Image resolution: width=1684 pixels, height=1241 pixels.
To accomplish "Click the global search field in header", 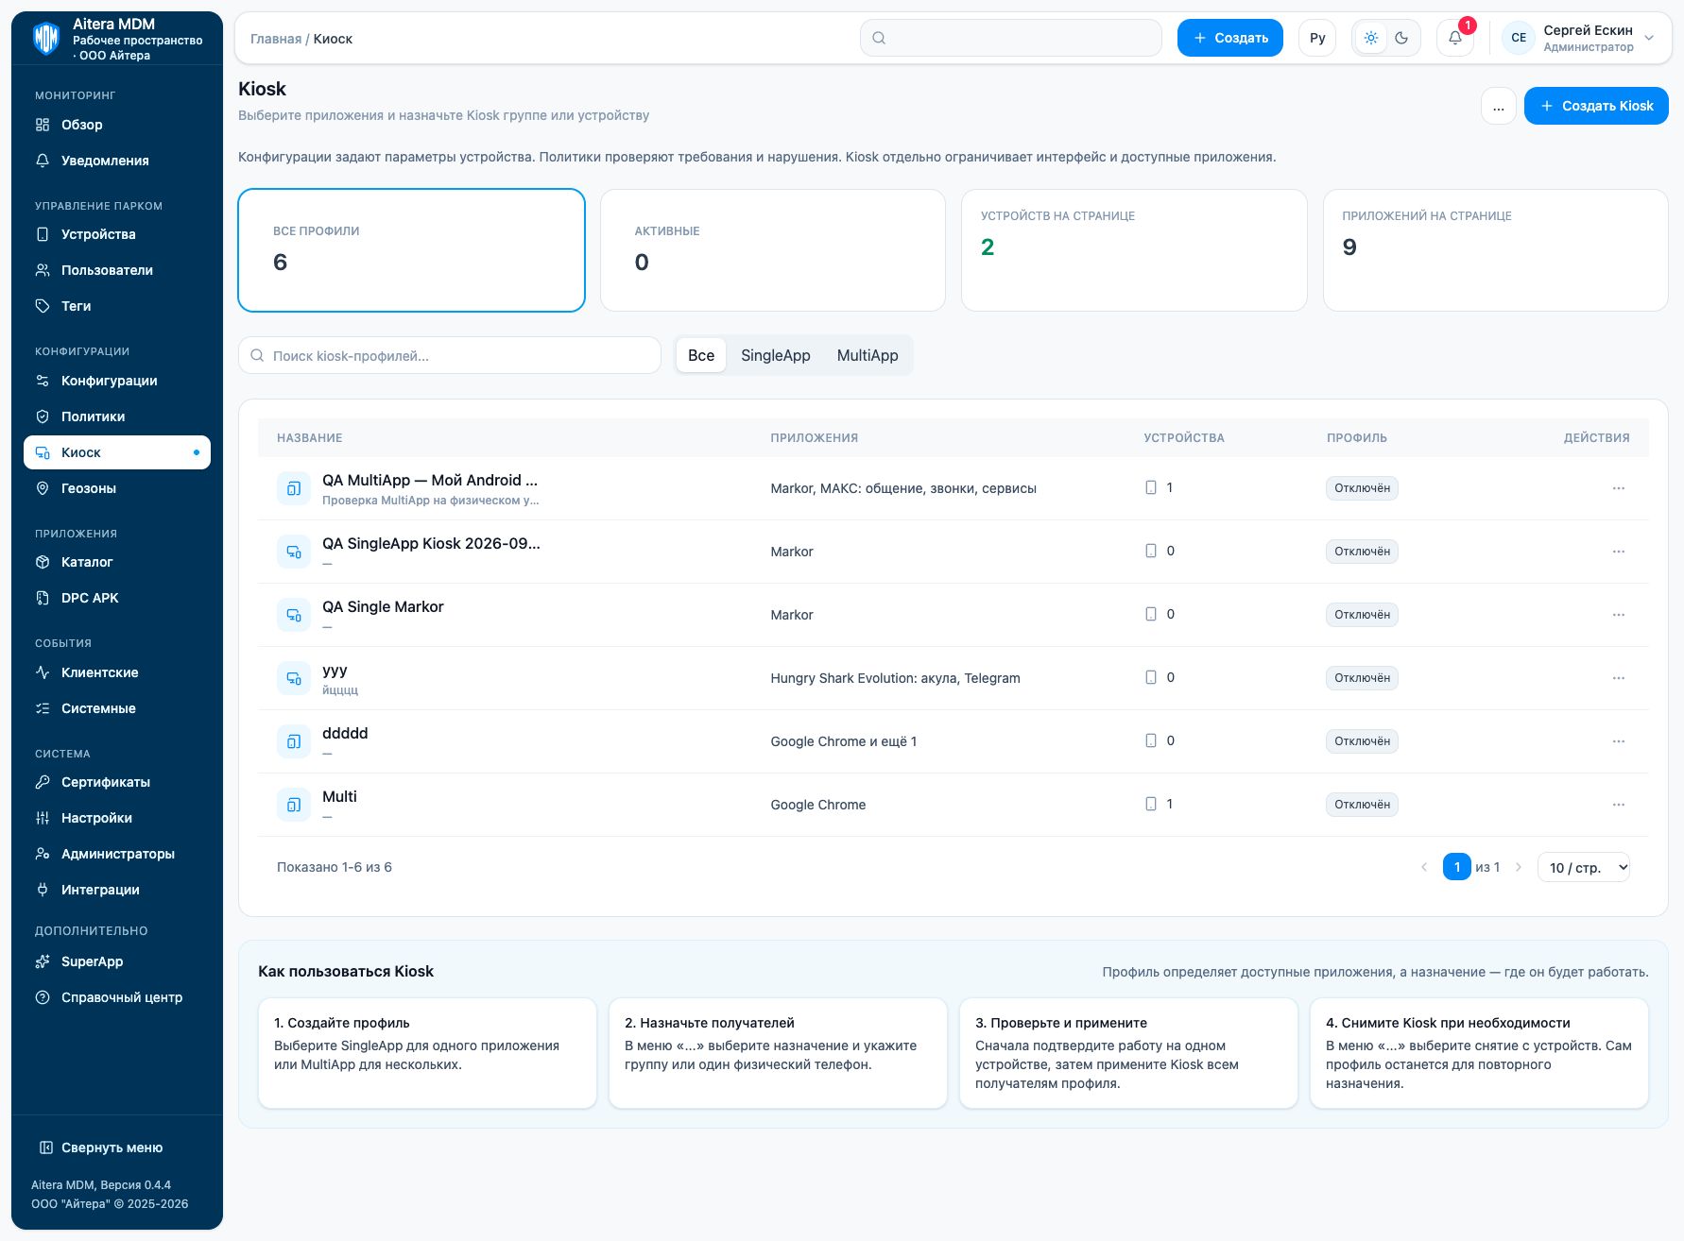I will (x=1011, y=38).
